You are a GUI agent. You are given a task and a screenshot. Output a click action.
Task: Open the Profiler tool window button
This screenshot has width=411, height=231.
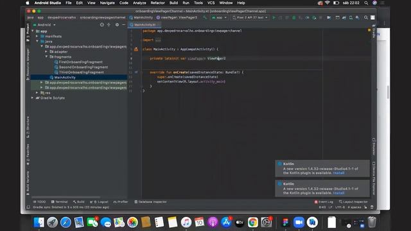[121, 201]
